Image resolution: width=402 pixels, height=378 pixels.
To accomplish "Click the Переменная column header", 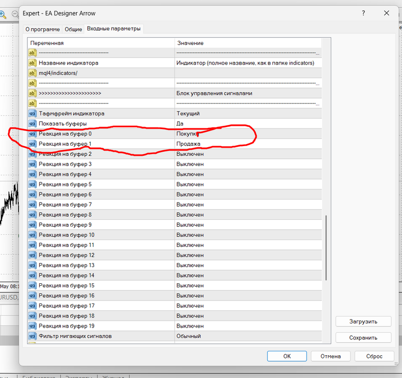I will click(x=101, y=43).
